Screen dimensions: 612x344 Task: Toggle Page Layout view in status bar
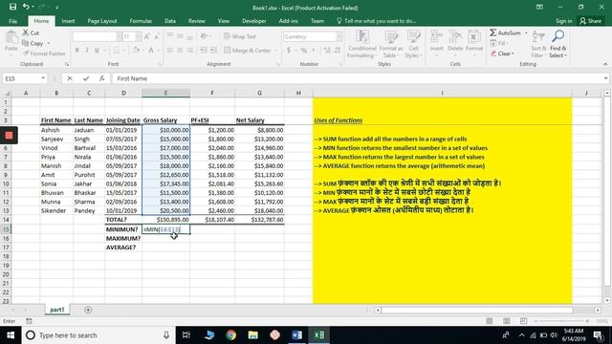pos(507,321)
